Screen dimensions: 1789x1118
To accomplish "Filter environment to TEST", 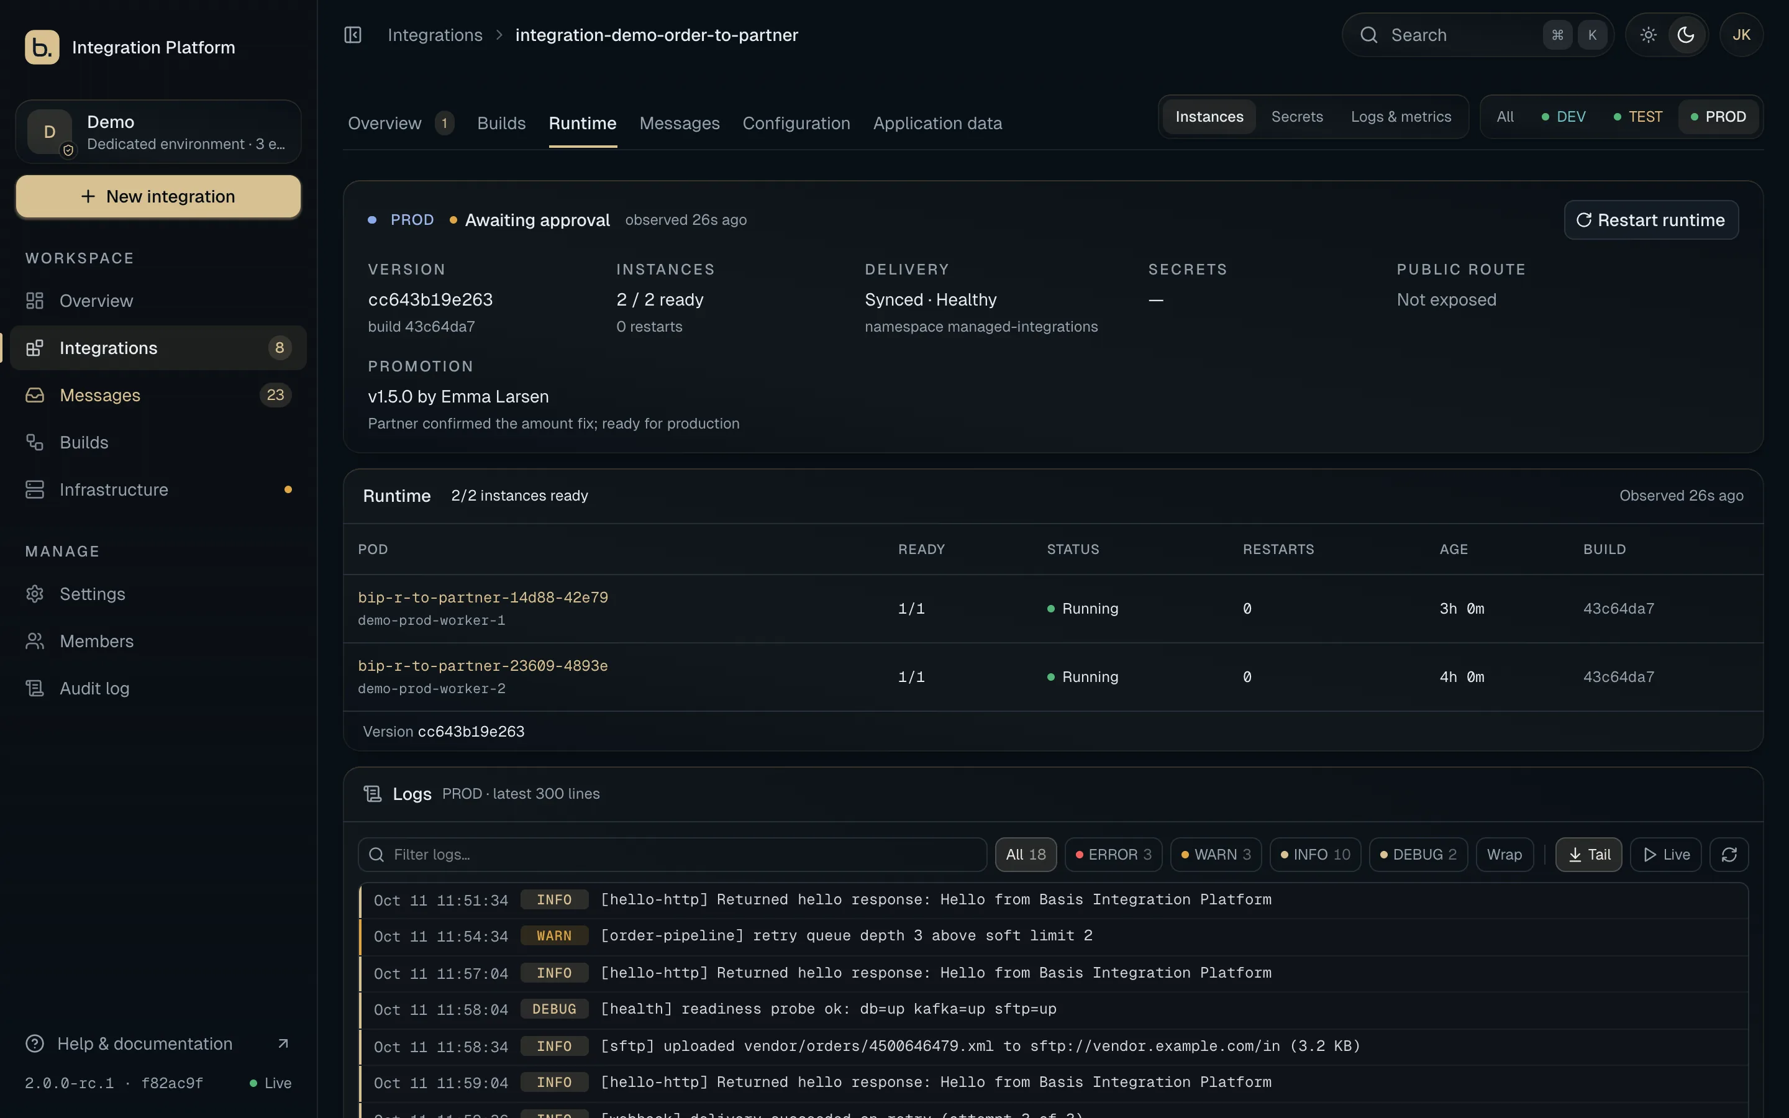I will tap(1637, 117).
